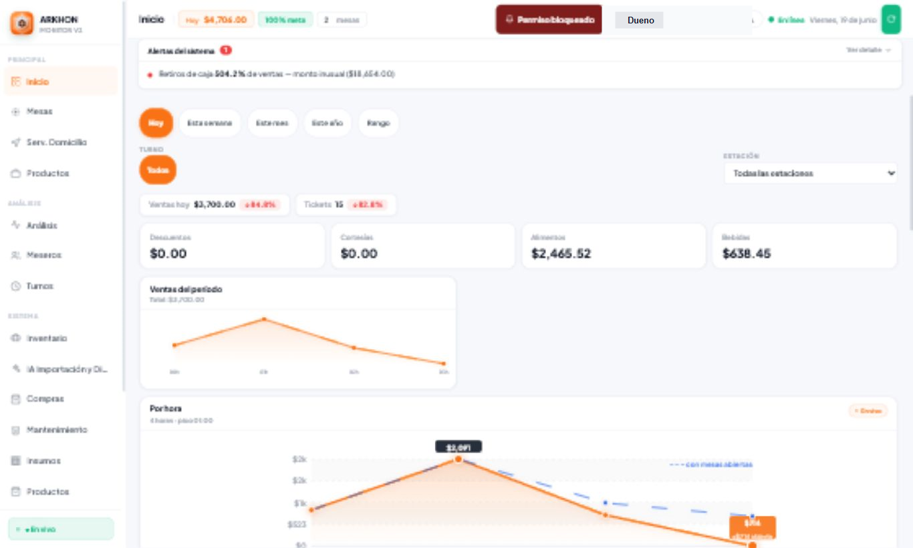This screenshot has height=548, width=913.
Task: Click the Productos icon under Sistema
Action: point(17,491)
